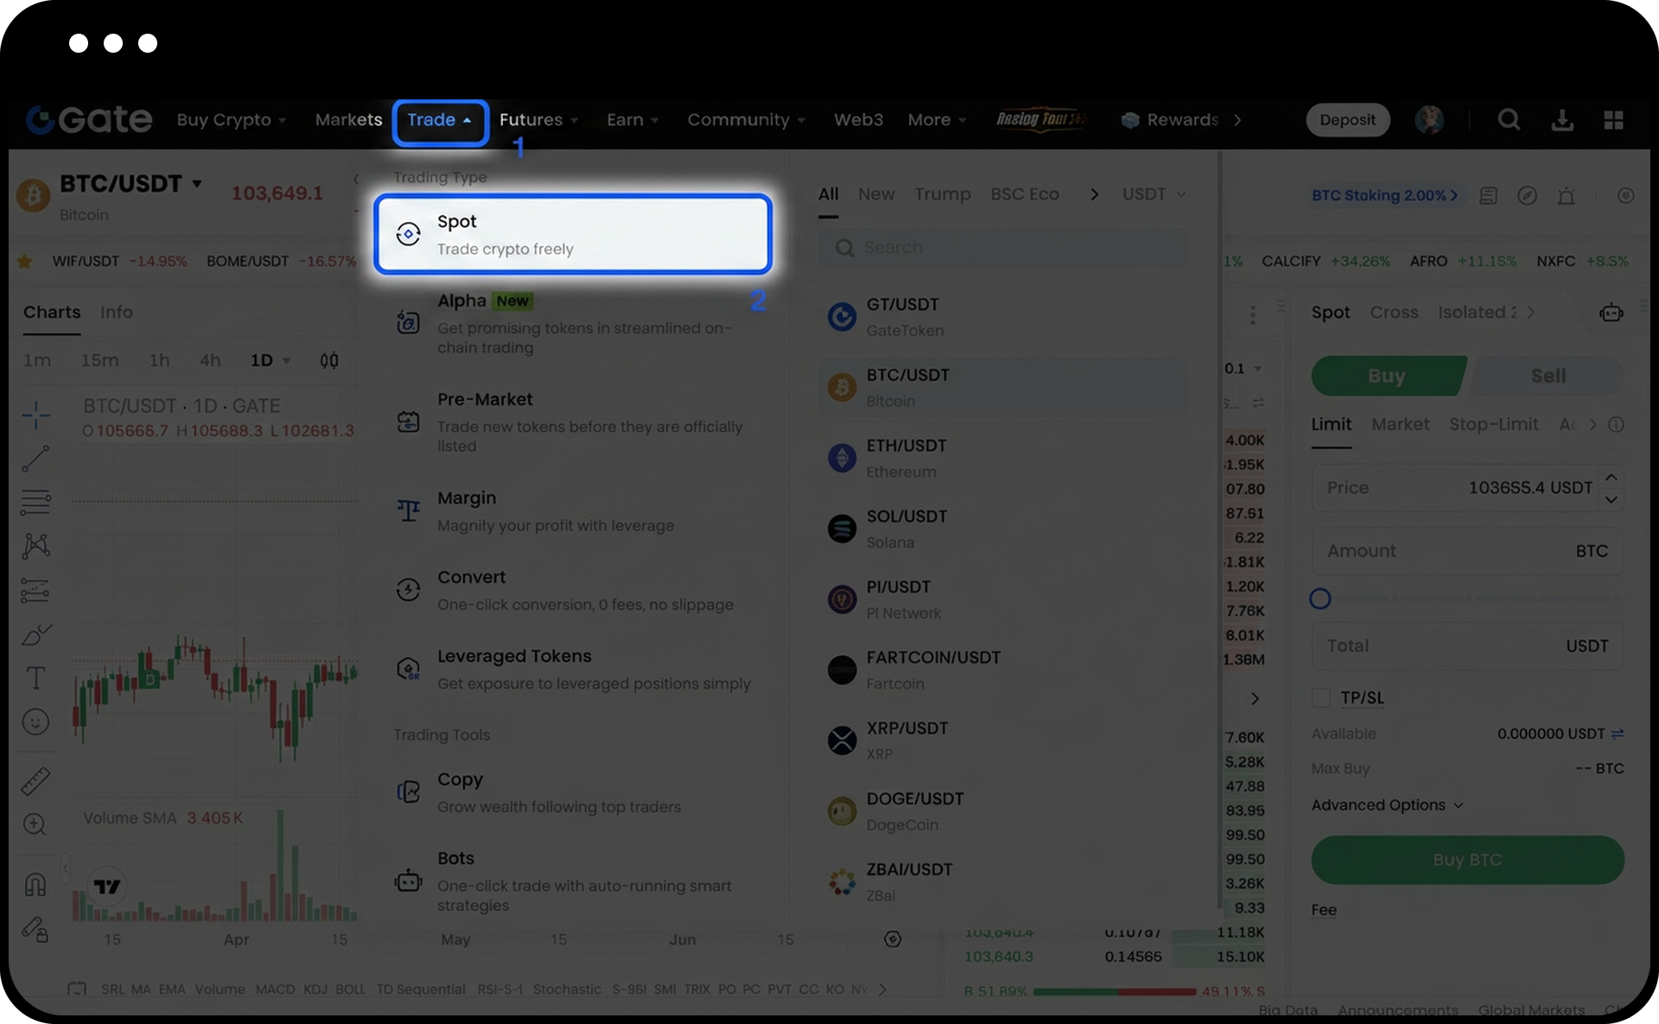Image resolution: width=1659 pixels, height=1024 pixels.
Task: Click the amount percentage slider handle
Action: (1319, 599)
